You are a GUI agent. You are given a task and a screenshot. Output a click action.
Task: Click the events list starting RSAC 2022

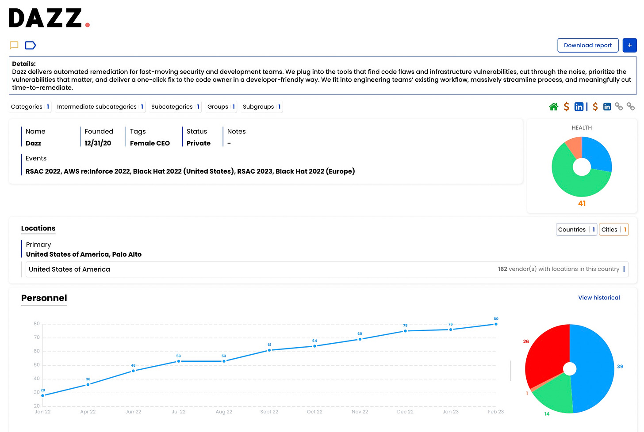[x=190, y=171]
